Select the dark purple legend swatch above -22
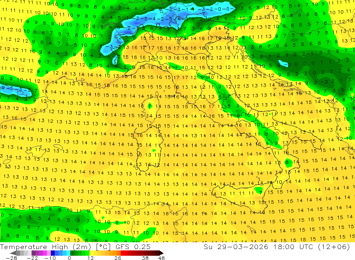Image resolution: width=355 pixels, height=260 pixels. 33,253
